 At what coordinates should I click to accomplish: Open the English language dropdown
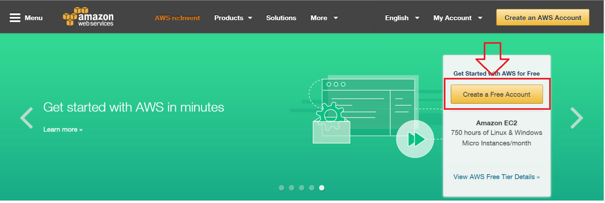point(402,18)
